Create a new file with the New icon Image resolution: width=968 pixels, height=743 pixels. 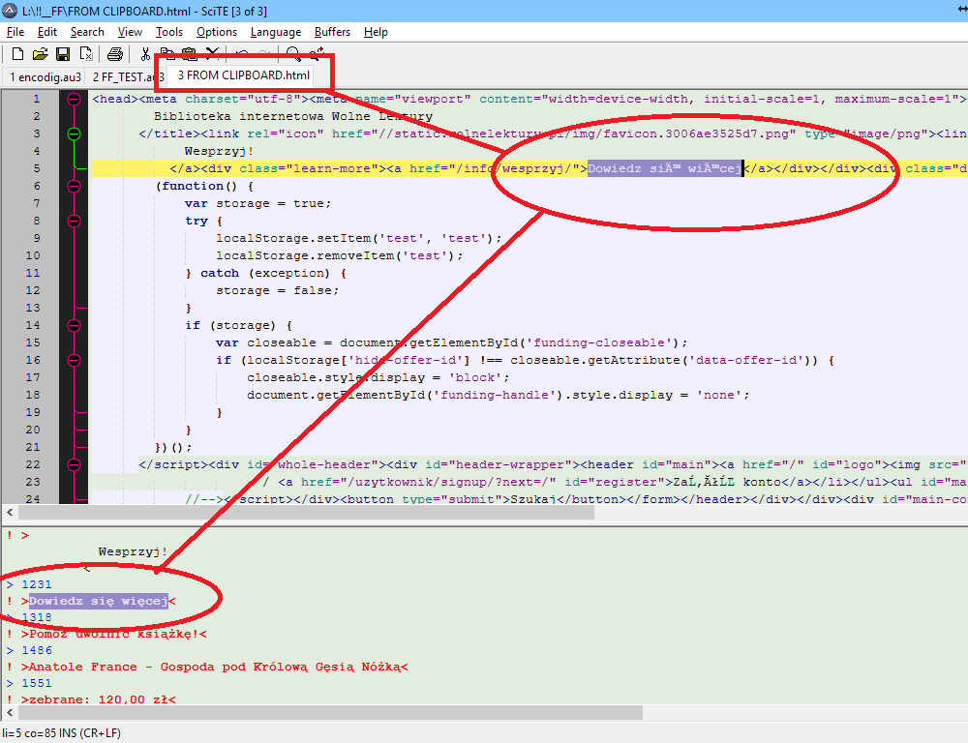tap(17, 54)
